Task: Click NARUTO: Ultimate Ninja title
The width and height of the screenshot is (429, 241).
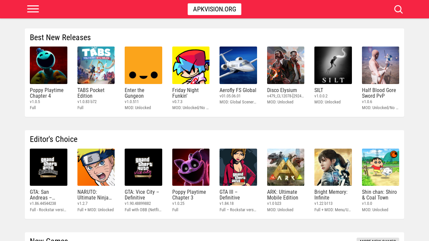Action: click(95, 195)
